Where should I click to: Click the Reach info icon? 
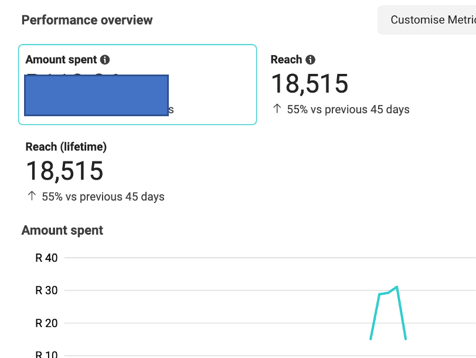tap(310, 59)
